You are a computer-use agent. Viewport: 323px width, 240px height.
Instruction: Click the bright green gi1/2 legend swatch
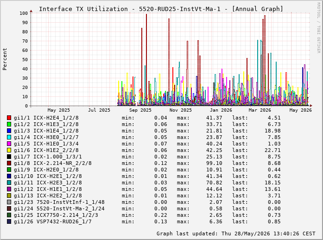coord(9,124)
